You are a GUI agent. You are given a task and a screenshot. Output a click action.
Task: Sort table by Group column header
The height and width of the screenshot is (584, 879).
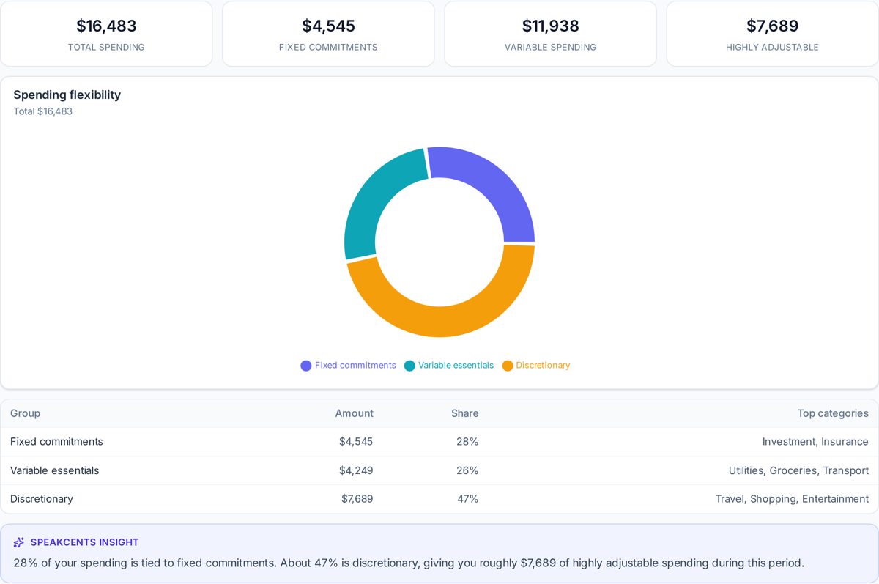pos(26,413)
